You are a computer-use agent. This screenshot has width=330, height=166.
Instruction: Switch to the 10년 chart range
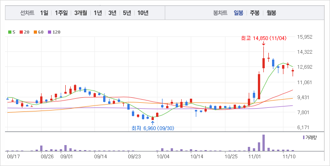click(143, 13)
